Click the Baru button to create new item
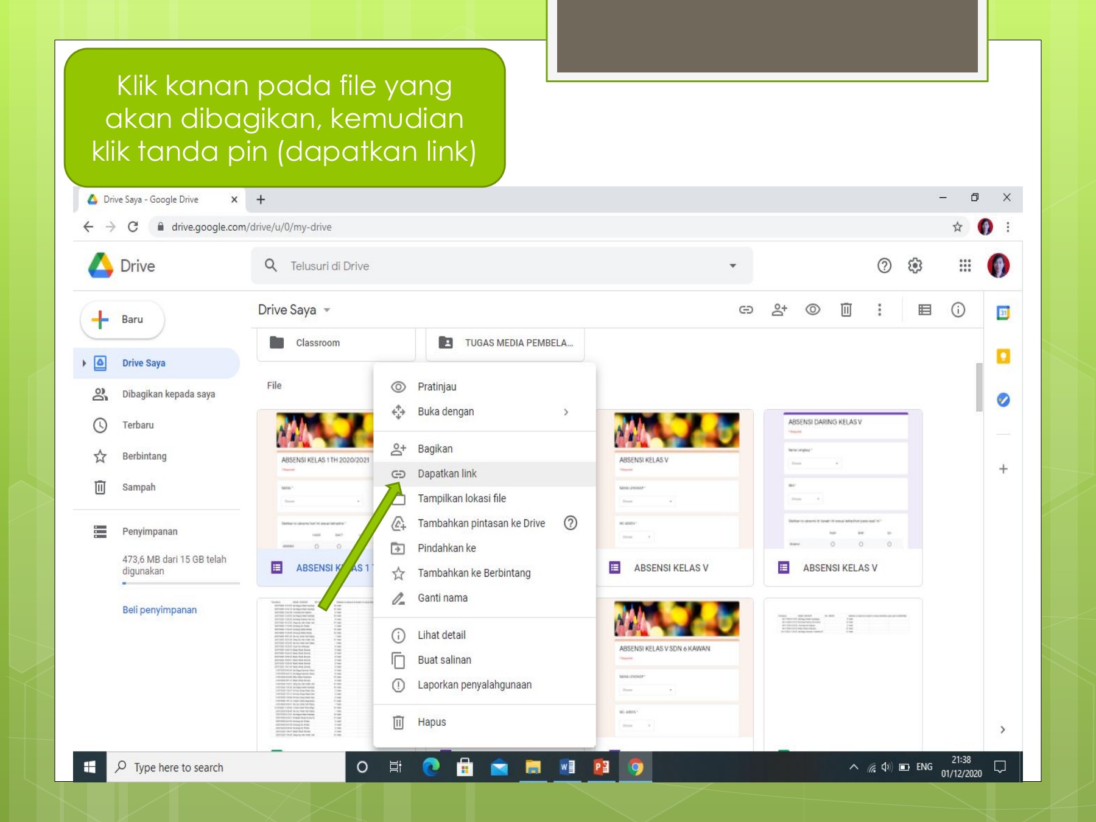Screen dimensions: 1096x822 (122, 319)
